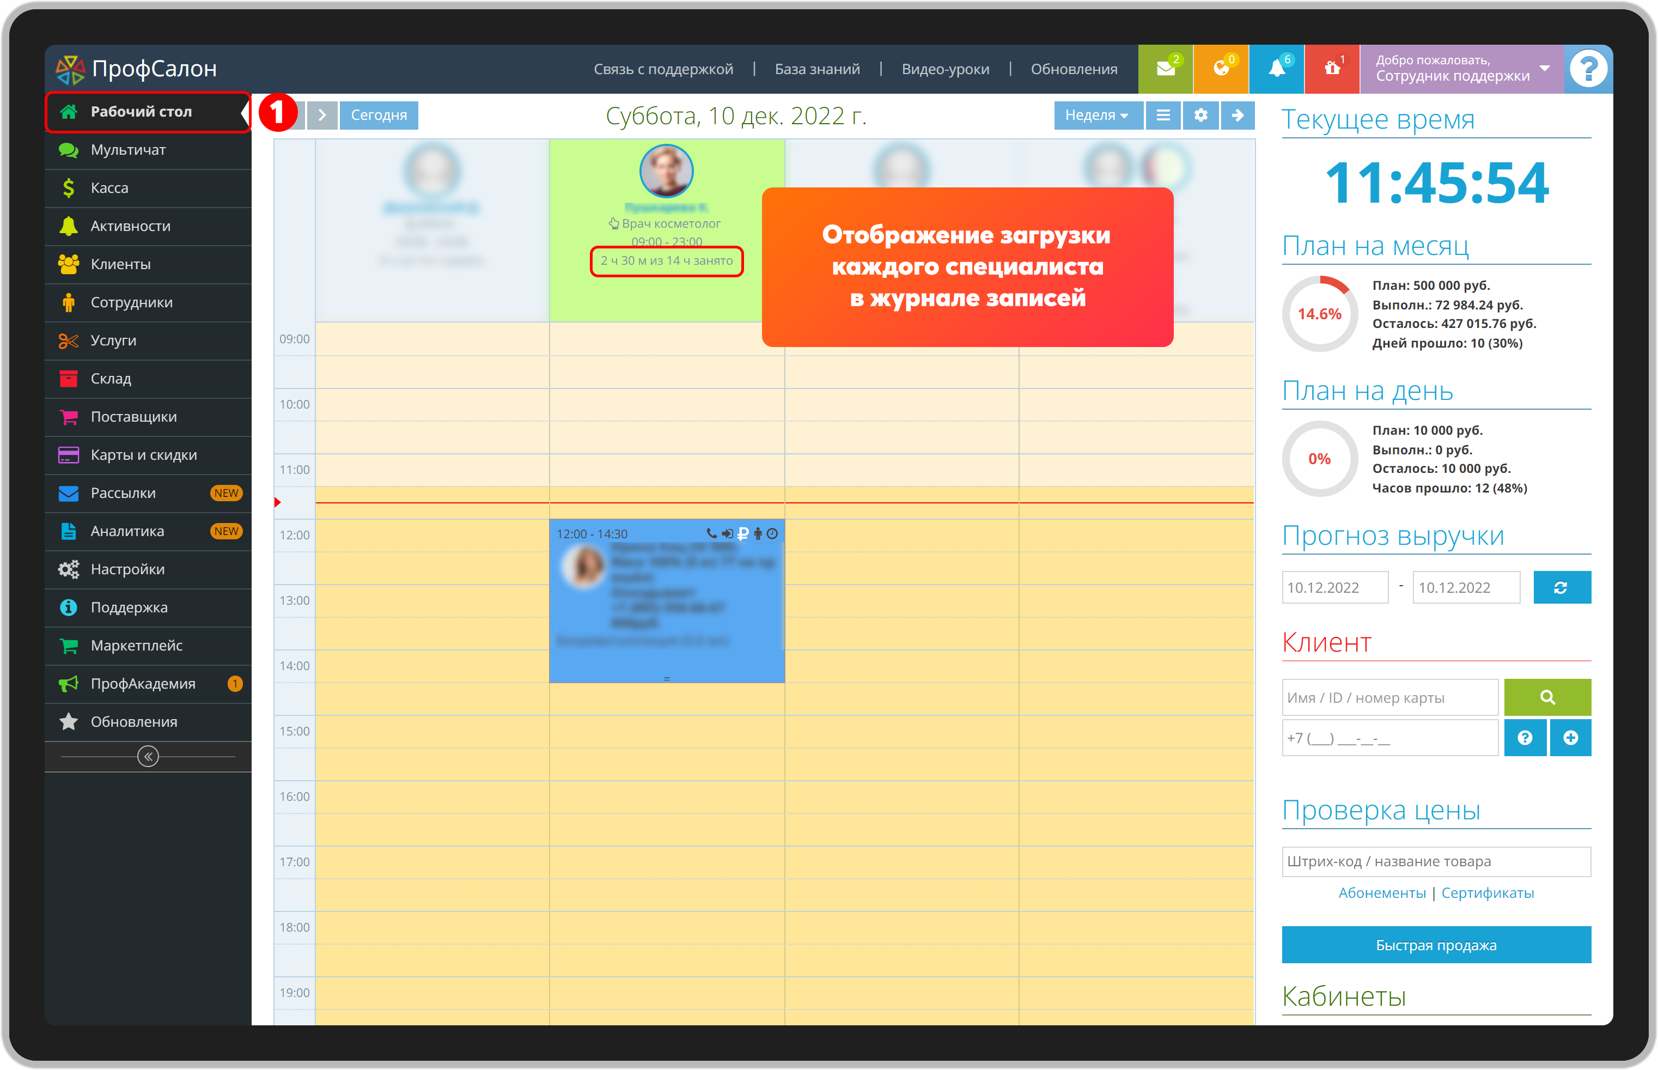
Task: Open the Неделя view dropdown
Action: coord(1098,115)
